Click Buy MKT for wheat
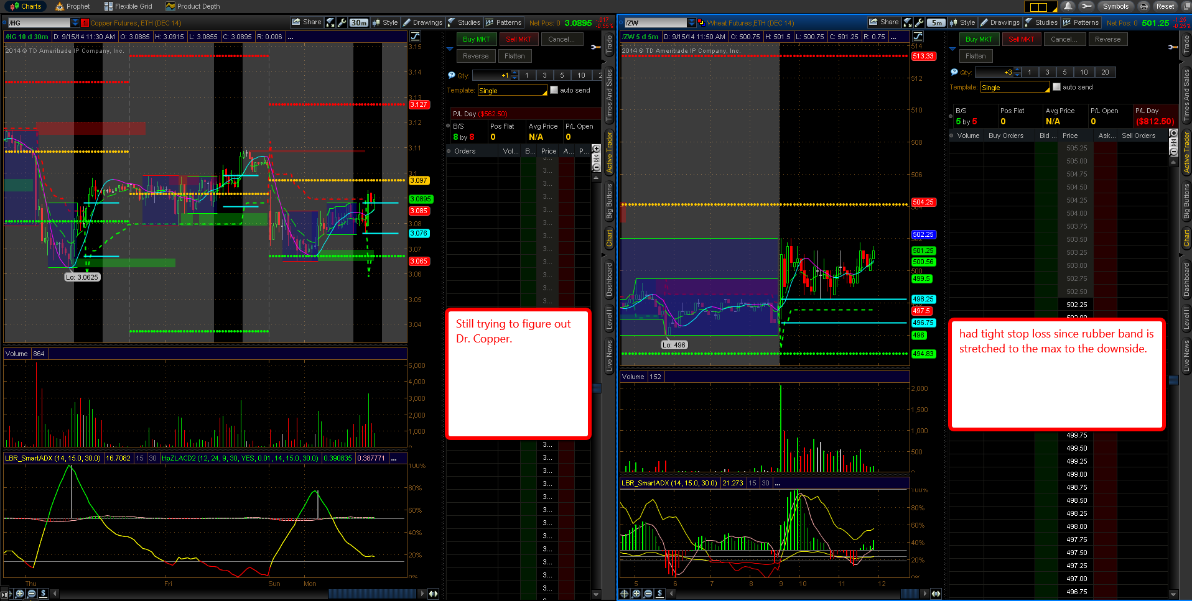 (979, 39)
